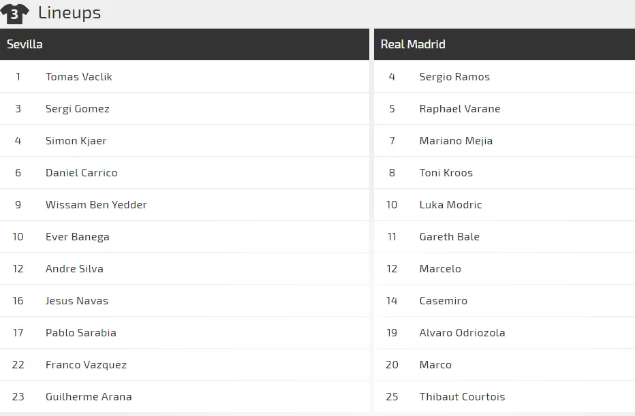Open Tomas Vaclik player link
635x416 pixels.
tap(78, 77)
